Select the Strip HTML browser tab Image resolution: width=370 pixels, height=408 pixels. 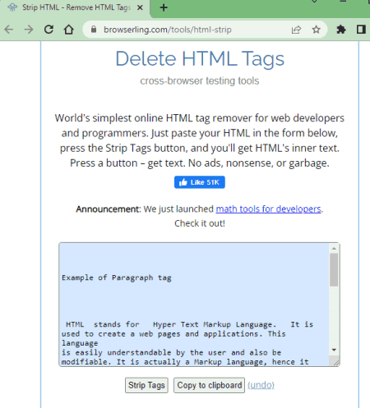(75, 8)
